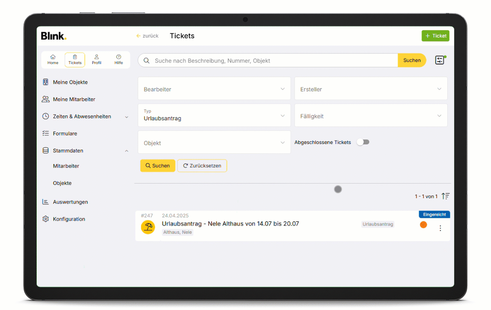Click the orange priority dot on ticket
Screen dimensions: 491x310
[x=423, y=225]
